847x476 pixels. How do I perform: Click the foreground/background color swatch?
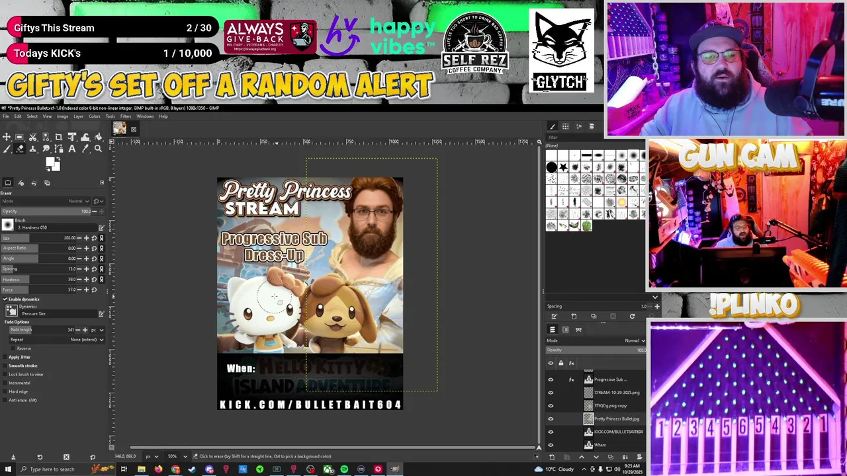53,164
